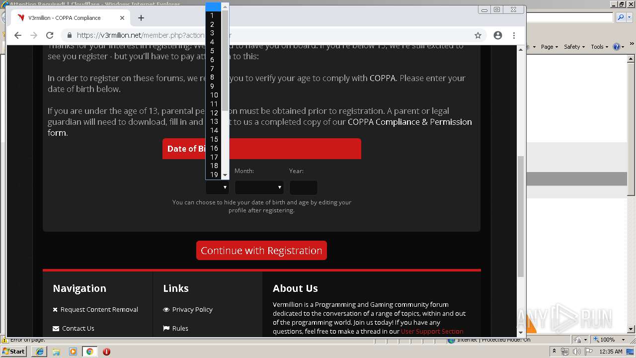
Task: Reload the page in Chrome
Action: click(x=50, y=35)
